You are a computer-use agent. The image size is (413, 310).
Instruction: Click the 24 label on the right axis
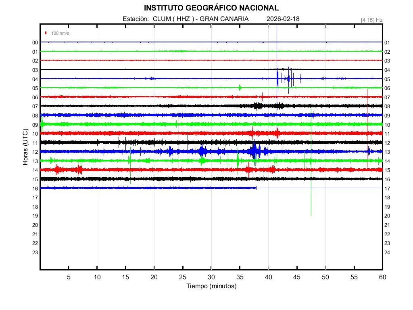click(x=387, y=252)
